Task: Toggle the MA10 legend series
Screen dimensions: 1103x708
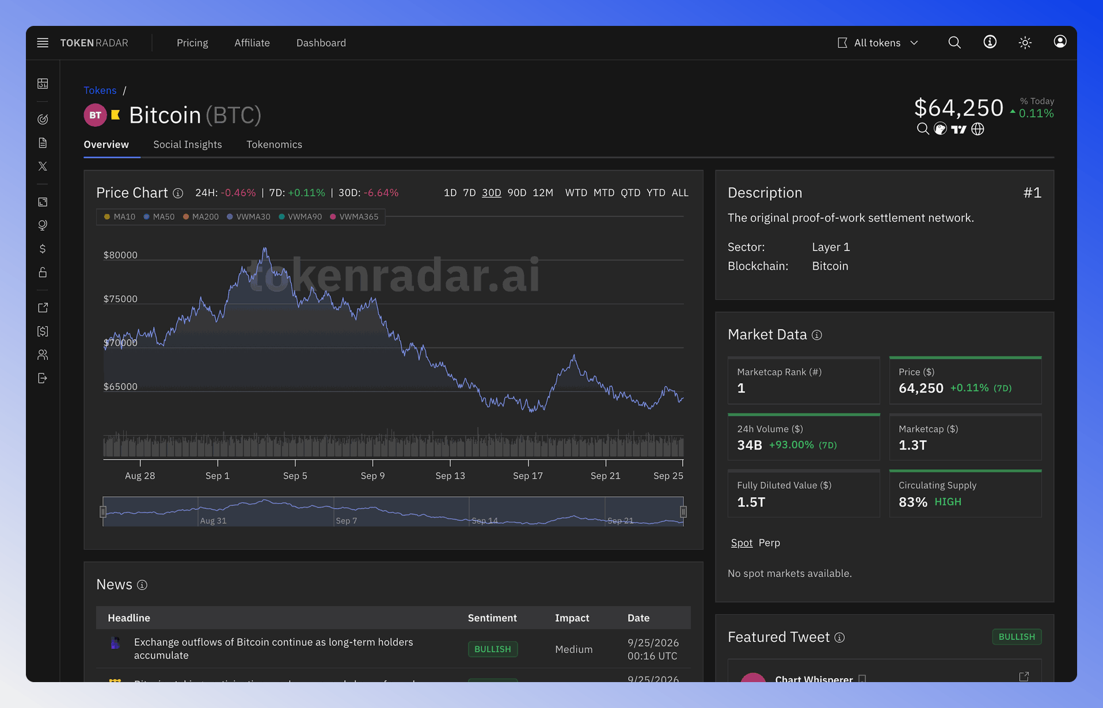Action: pos(120,217)
